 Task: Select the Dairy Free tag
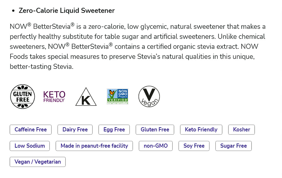[75, 130]
